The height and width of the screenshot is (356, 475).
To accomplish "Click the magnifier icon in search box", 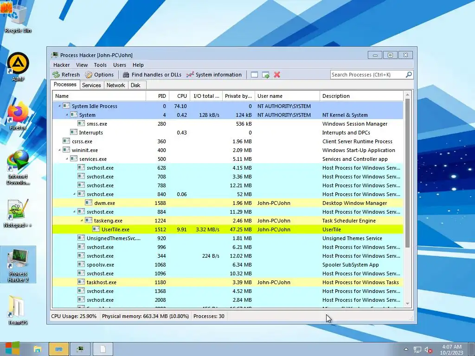I will [409, 75].
